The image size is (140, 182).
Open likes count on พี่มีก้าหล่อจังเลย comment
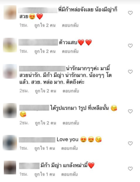tap(45, 25)
